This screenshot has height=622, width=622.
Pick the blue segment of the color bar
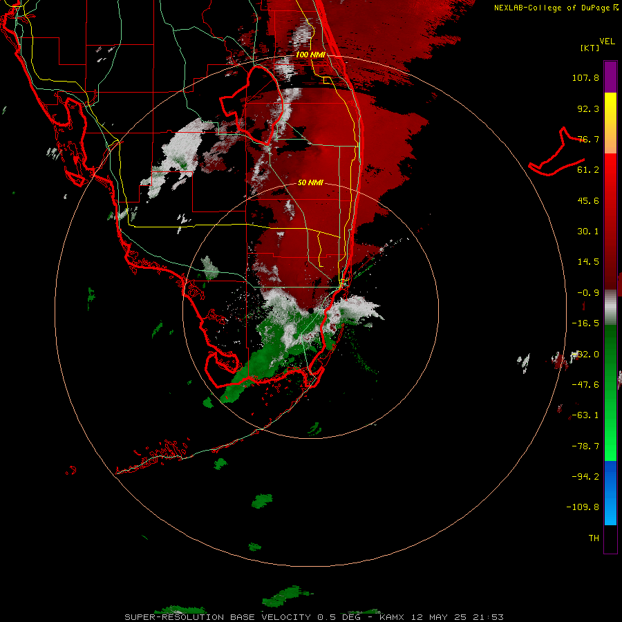coord(610,493)
